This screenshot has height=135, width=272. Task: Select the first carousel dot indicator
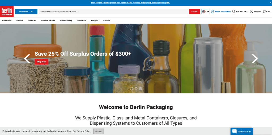tap(131, 89)
